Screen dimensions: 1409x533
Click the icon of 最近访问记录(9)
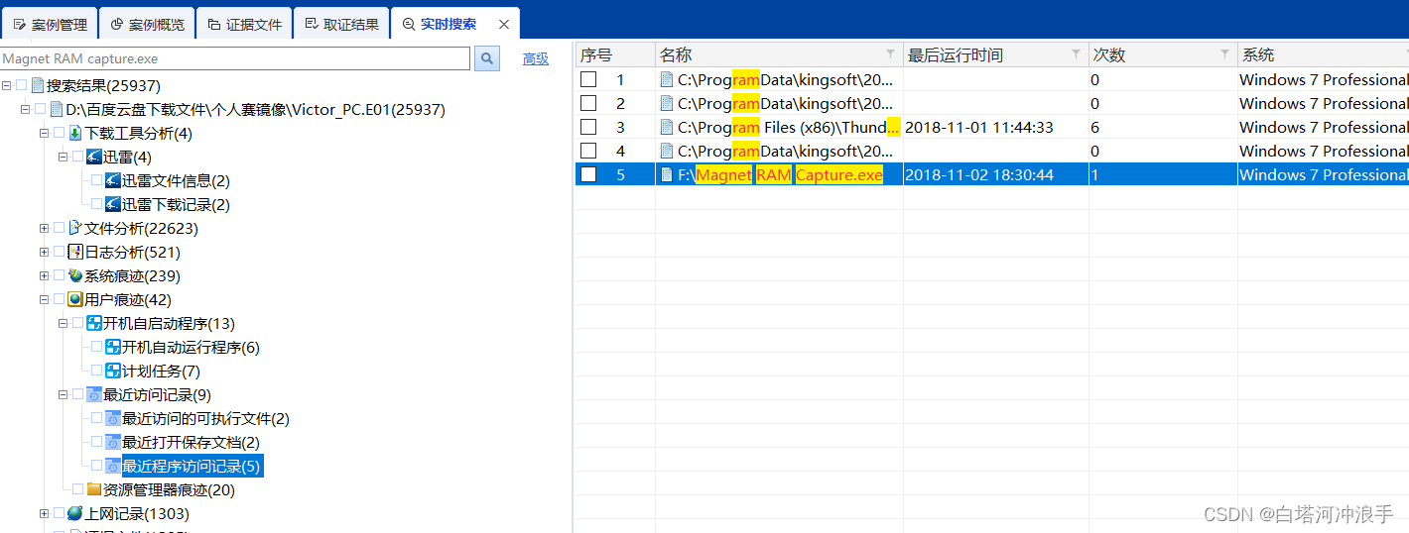coord(94,394)
